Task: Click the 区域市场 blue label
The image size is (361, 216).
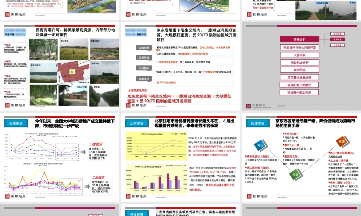Action: click(x=258, y=123)
